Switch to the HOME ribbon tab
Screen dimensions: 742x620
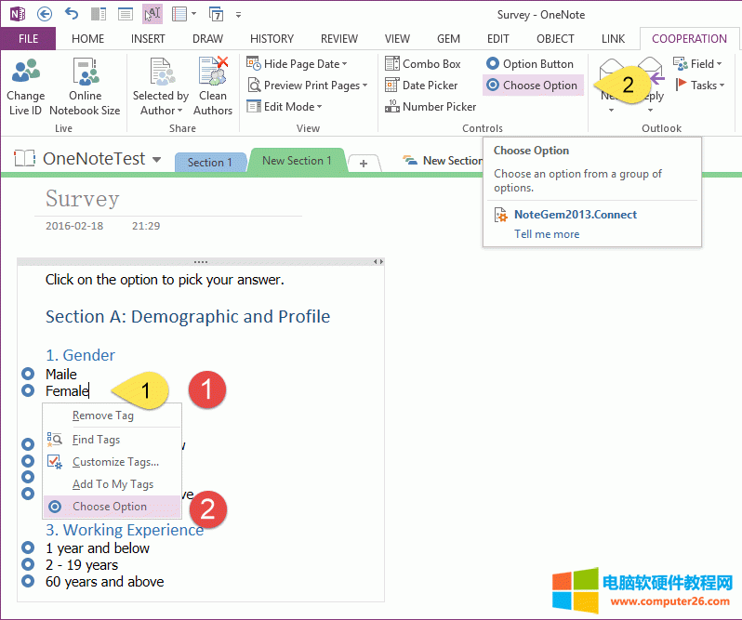[87, 39]
